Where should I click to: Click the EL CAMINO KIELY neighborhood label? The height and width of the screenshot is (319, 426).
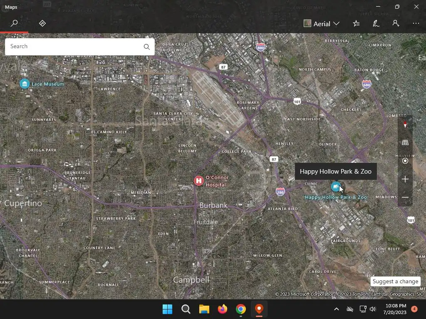[x=109, y=132]
